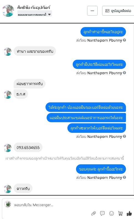134x219 pixels.
Task: Click the shopping cart order icon
Action: [120, 213]
